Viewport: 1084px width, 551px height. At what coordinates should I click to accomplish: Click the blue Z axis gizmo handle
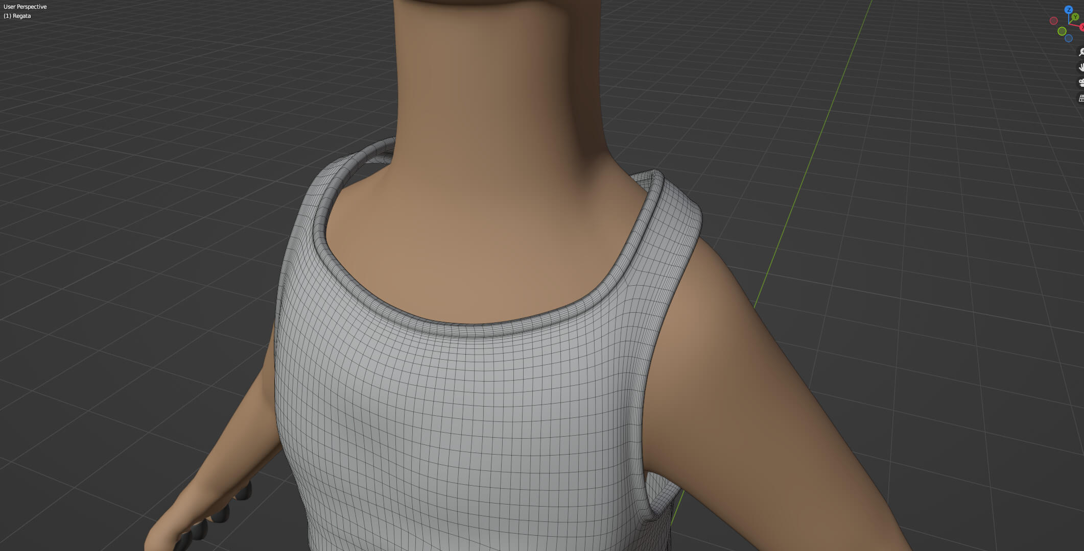pyautogui.click(x=1069, y=10)
